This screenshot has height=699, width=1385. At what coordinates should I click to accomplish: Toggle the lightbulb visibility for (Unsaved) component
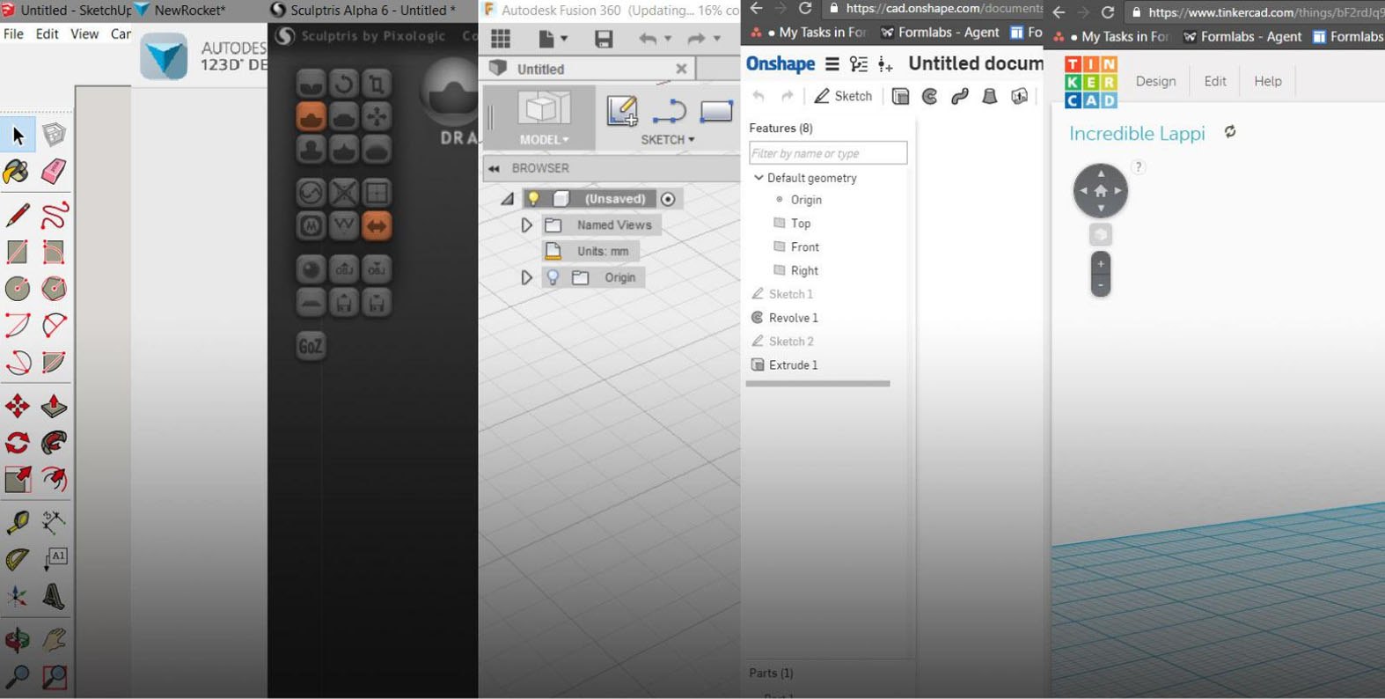tap(533, 199)
